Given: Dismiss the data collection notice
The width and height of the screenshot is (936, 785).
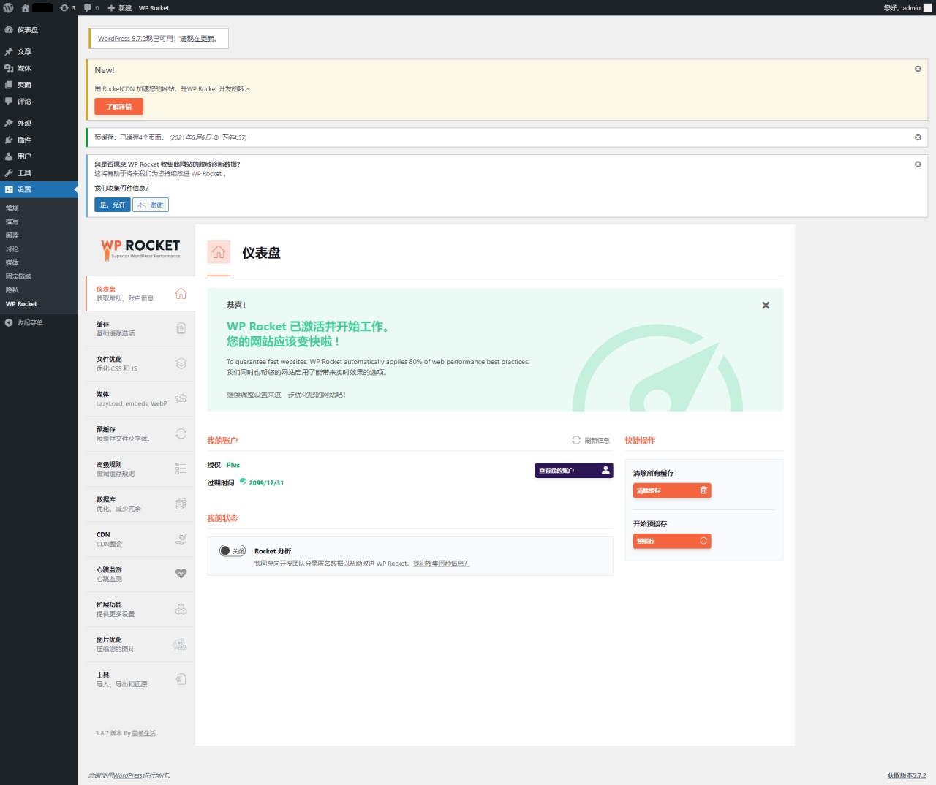Looking at the screenshot, I should click(x=918, y=164).
